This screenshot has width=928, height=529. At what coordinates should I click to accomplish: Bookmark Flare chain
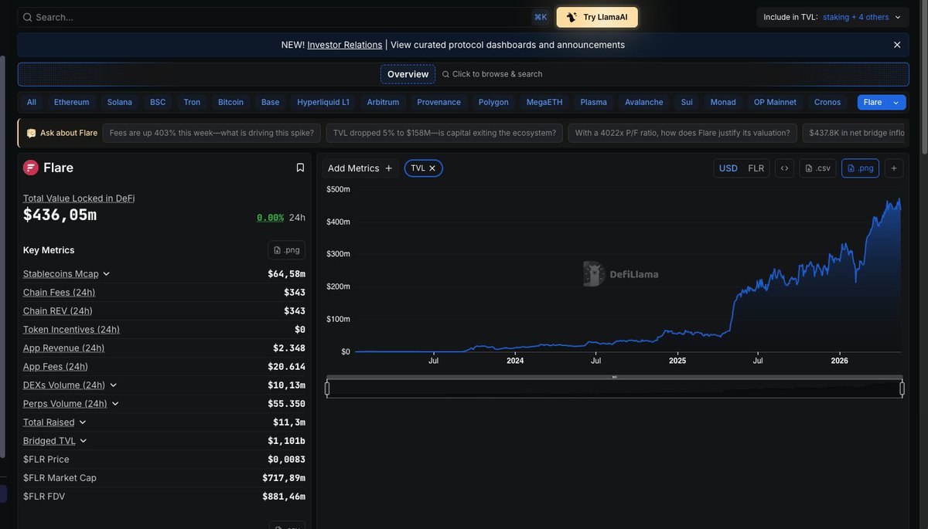point(300,168)
